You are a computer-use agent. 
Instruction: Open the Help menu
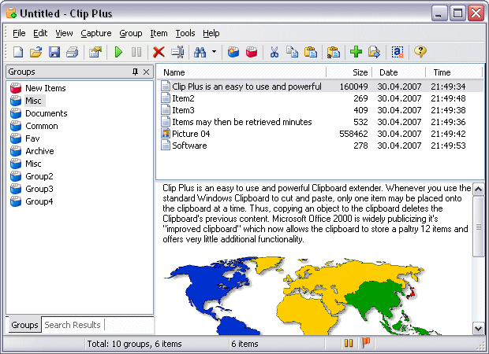pos(211,33)
